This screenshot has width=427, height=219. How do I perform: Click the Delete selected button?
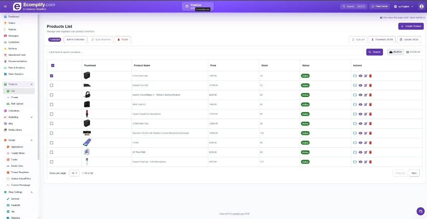[x=123, y=40]
